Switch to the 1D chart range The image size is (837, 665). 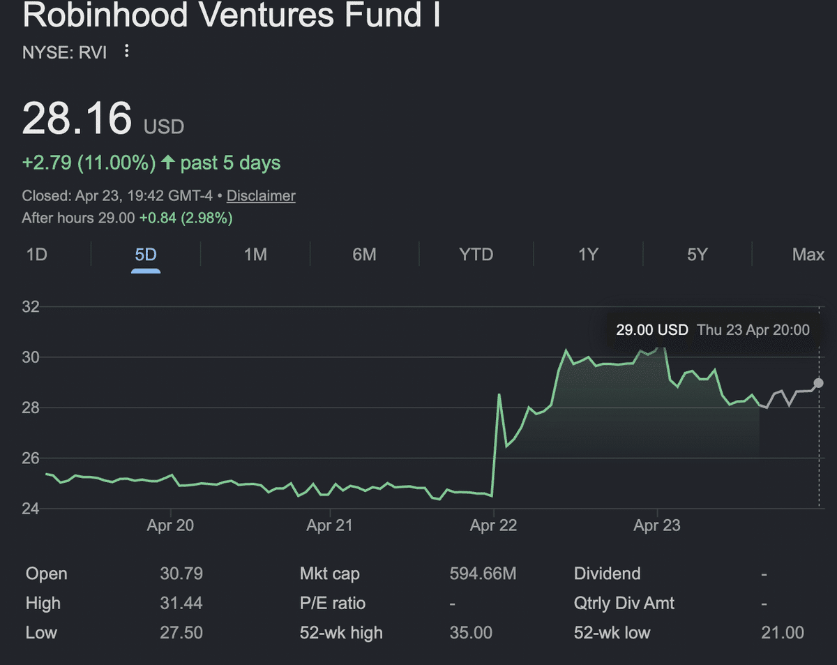(x=36, y=255)
